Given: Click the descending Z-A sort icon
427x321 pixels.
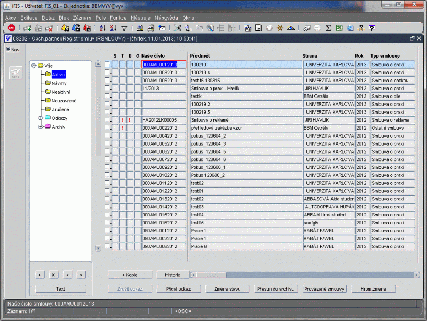Looking at the screenshot, I should [x=113, y=28].
